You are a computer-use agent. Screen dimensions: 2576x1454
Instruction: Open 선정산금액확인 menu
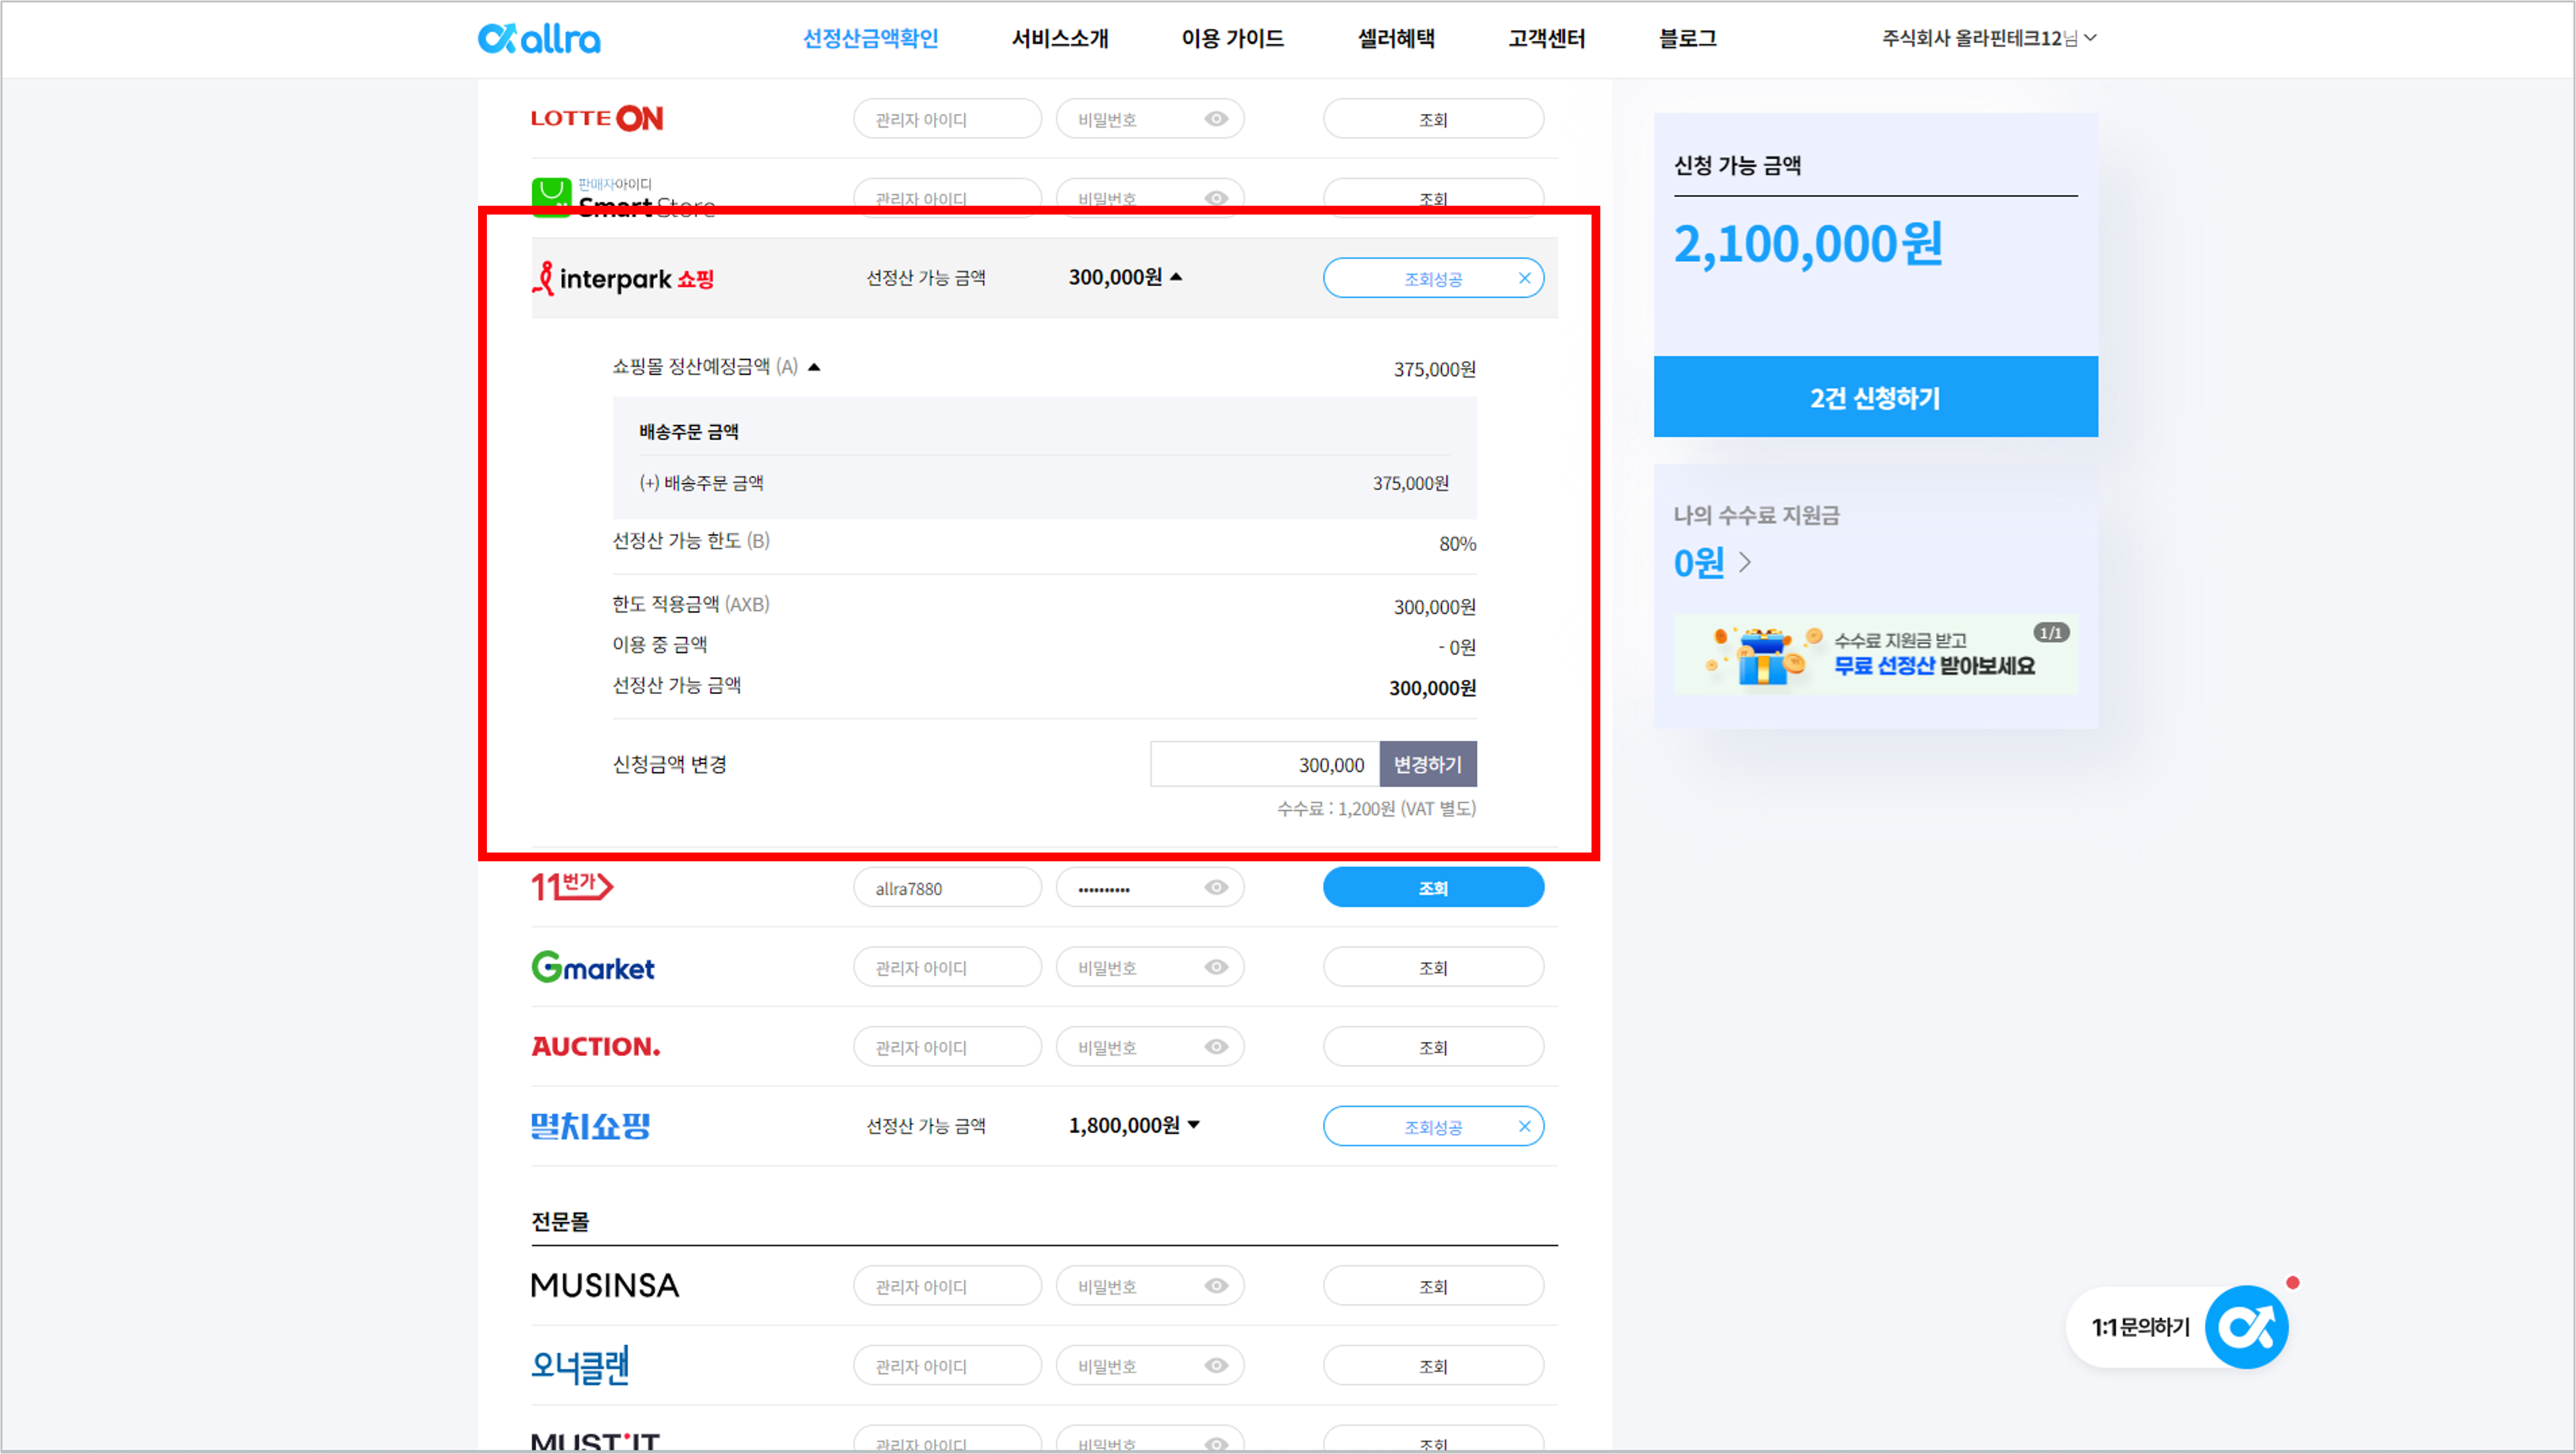coord(870,38)
